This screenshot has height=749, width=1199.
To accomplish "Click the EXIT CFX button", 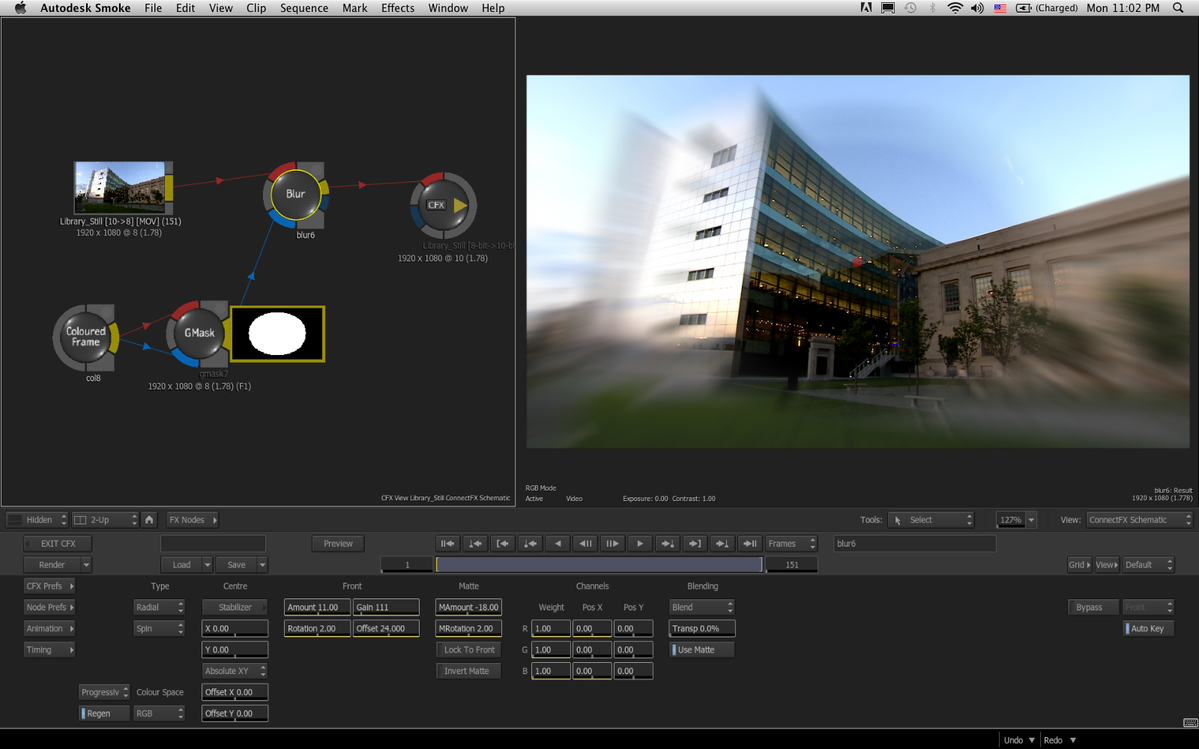I will (58, 544).
